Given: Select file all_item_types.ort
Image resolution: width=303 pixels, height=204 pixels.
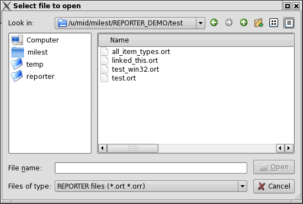Looking at the screenshot, I should [x=141, y=52].
